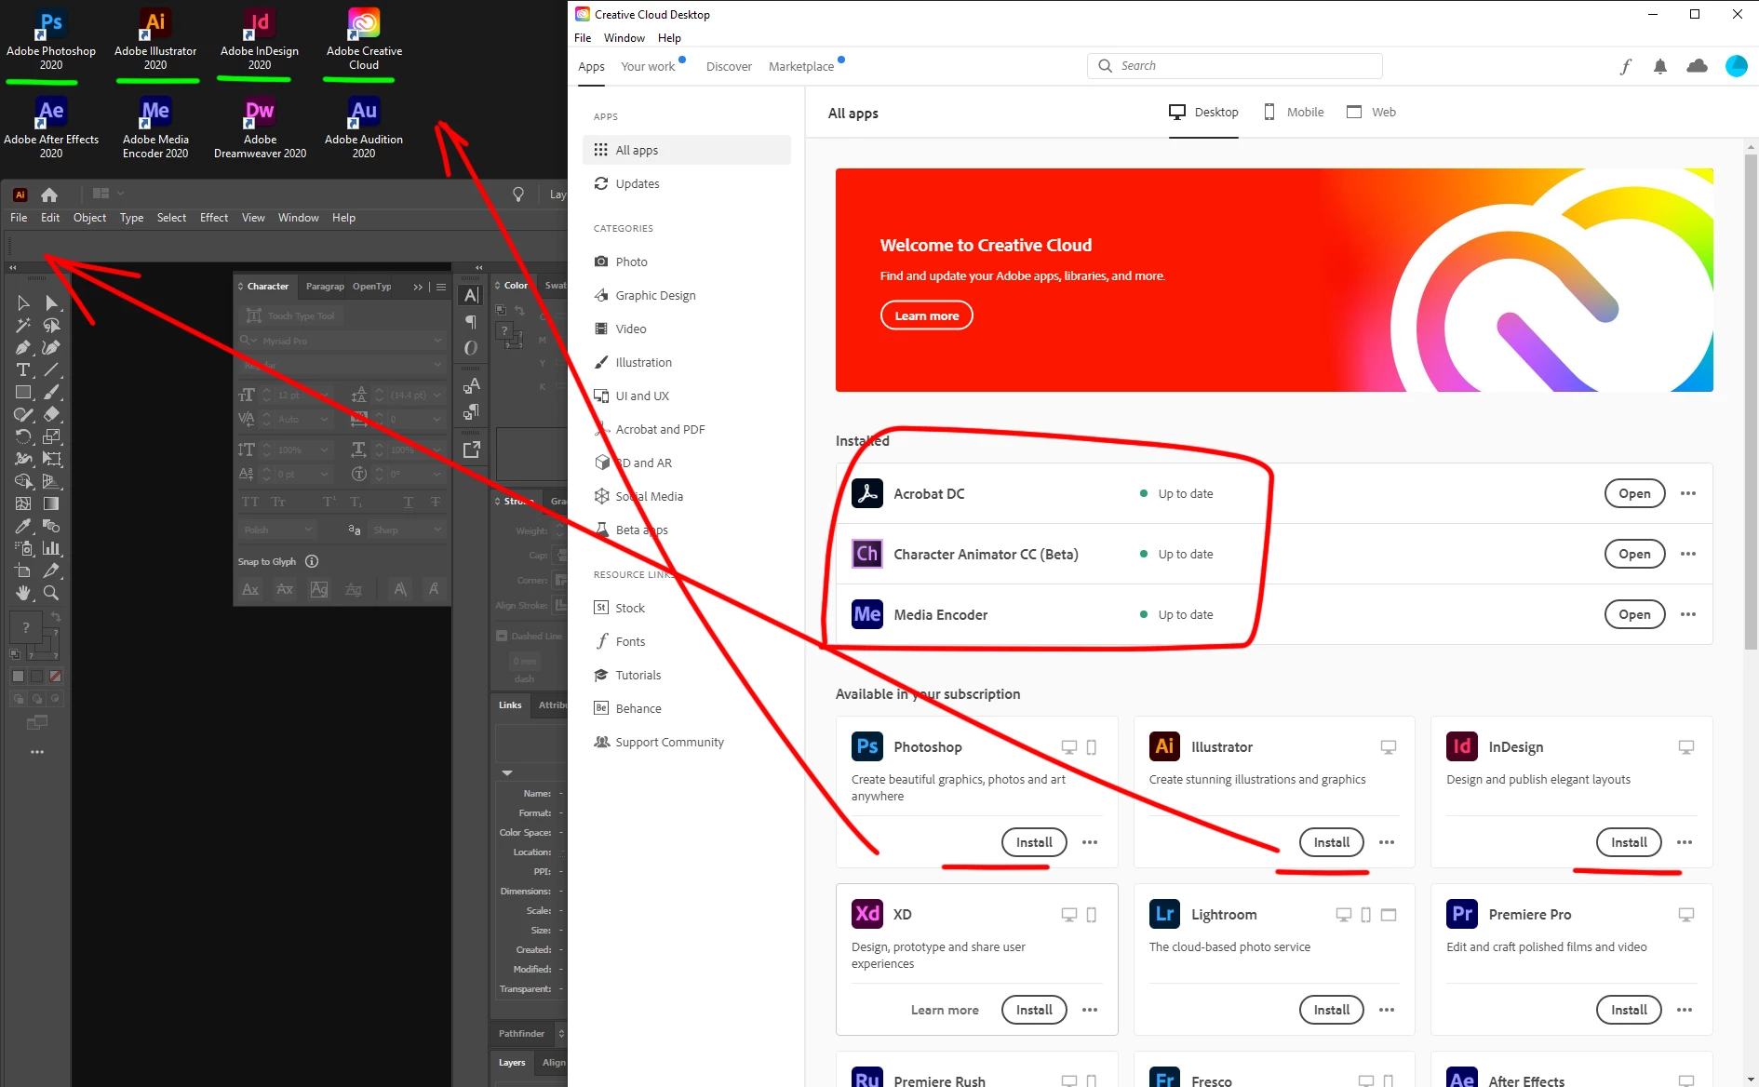Open the fonts icon in Creative Cloud header

pos(1625,66)
